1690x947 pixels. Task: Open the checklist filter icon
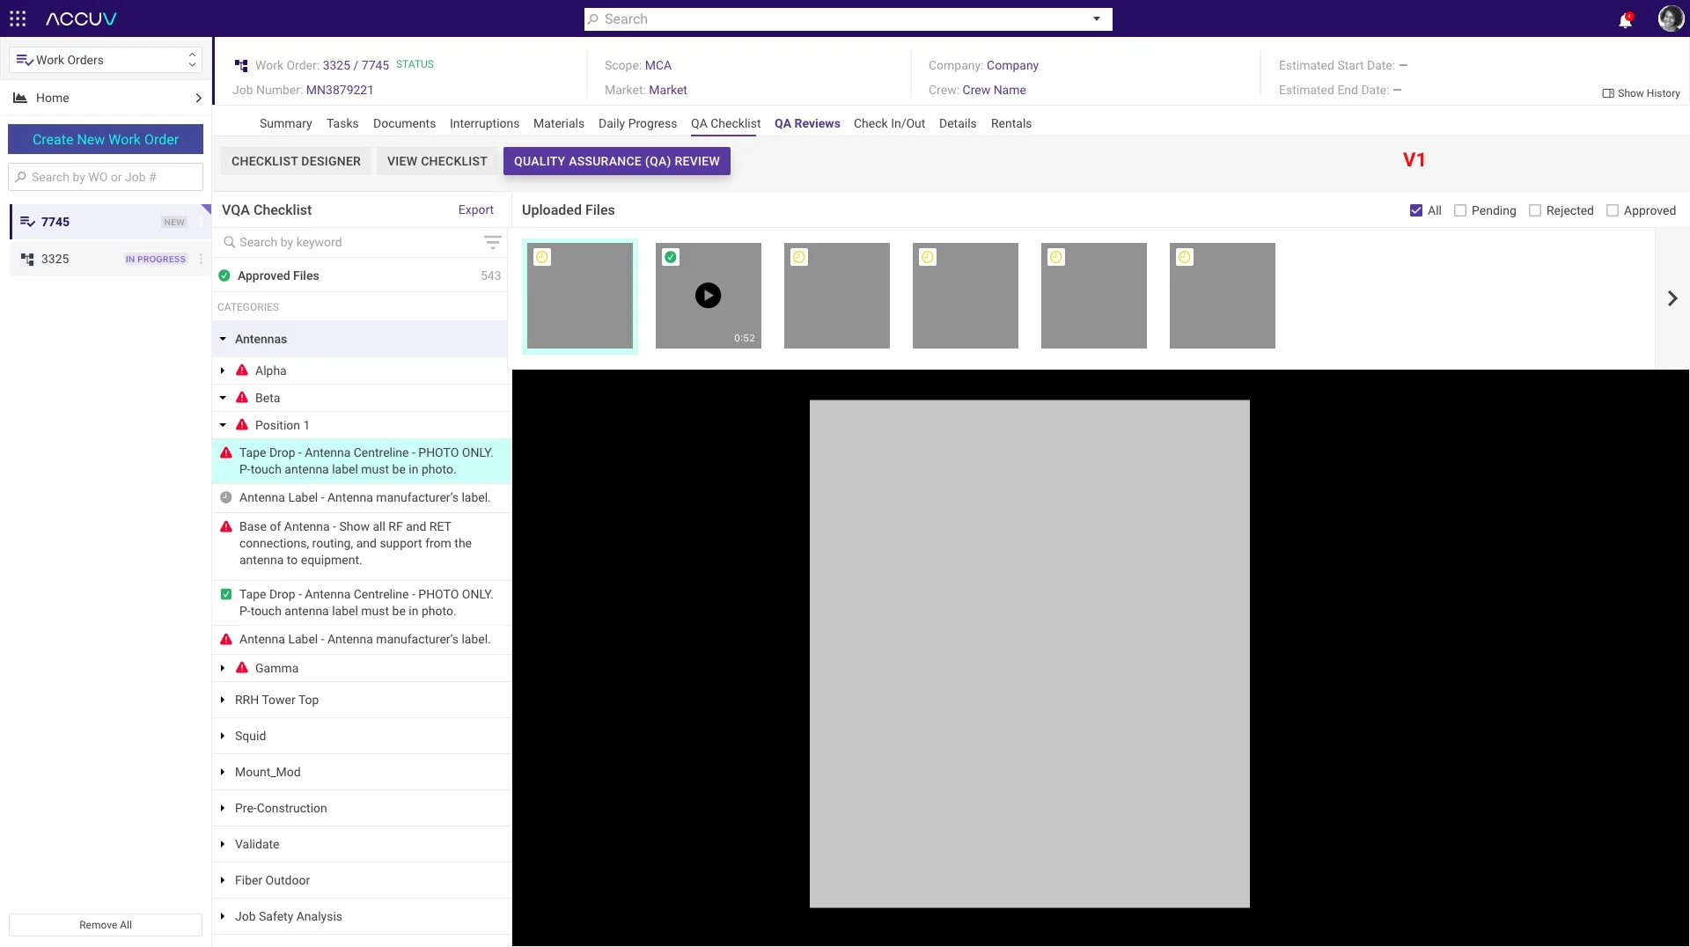(x=493, y=242)
